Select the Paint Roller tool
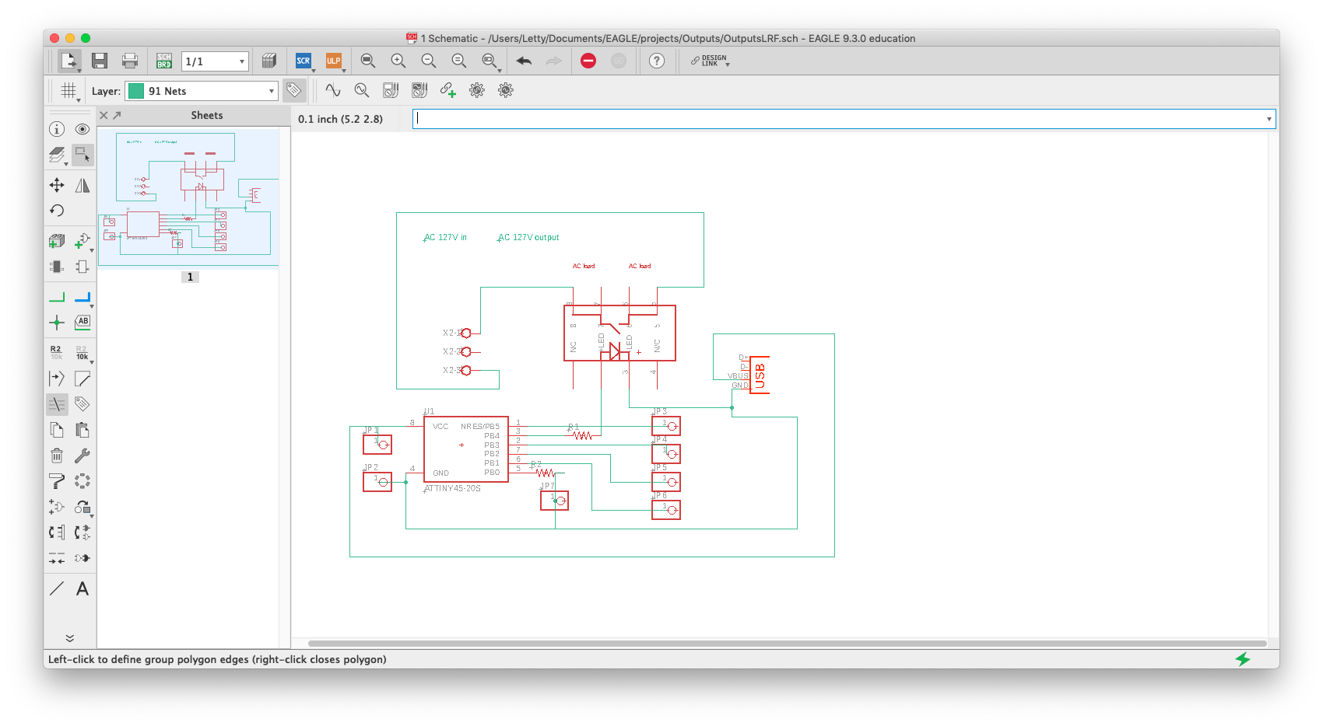 (x=57, y=481)
